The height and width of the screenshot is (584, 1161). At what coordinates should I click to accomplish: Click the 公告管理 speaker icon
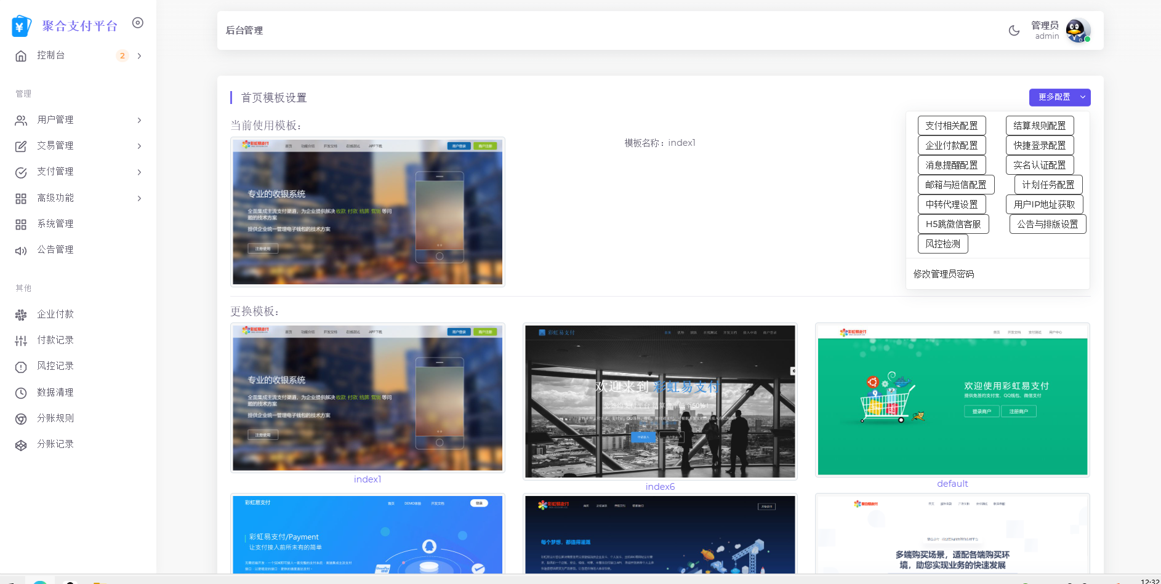click(21, 250)
